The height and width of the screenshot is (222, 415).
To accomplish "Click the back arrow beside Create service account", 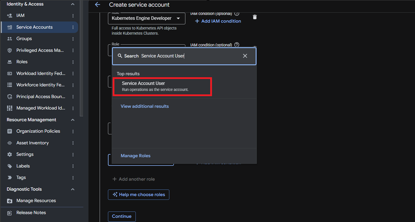I will (x=98, y=5).
